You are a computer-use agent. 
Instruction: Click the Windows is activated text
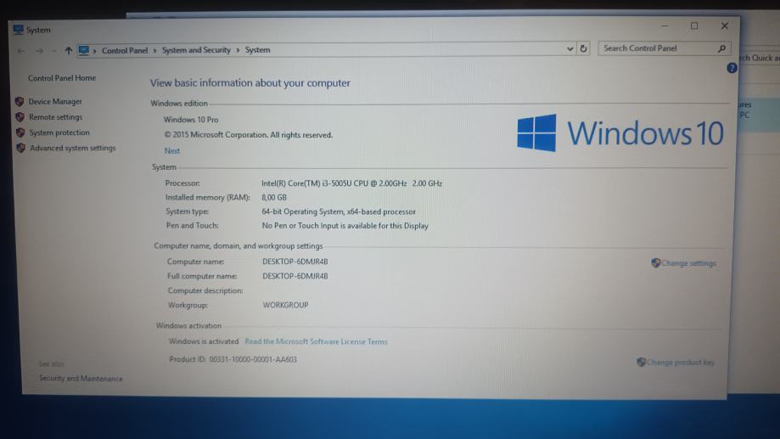(x=204, y=341)
